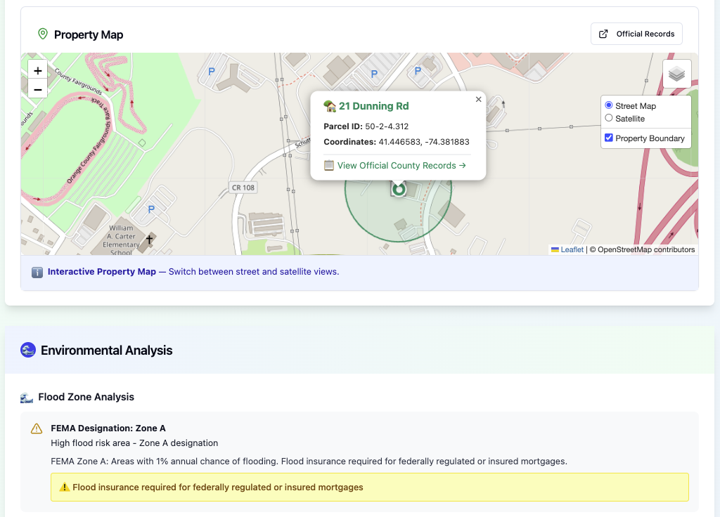Open the map layers icon in top-right corner
The image size is (720, 517).
coord(676,73)
